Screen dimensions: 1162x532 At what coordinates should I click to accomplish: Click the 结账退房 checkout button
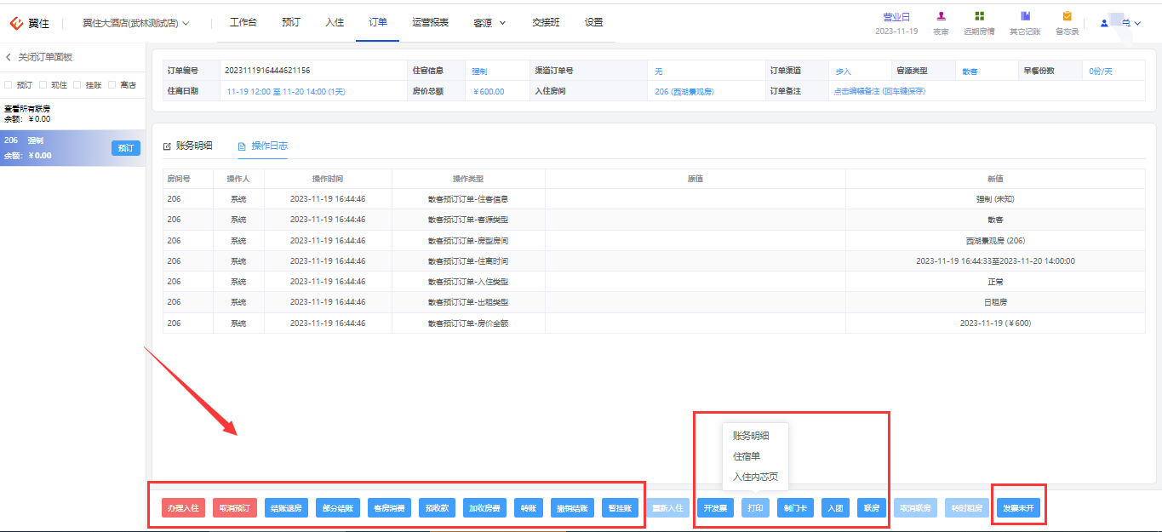[x=286, y=508]
